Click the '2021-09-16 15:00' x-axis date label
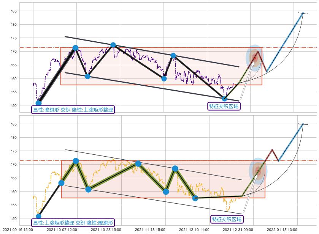The width and height of the screenshot is (319, 234). pyautogui.click(x=18, y=229)
